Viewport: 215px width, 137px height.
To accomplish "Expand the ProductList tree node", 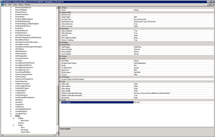I will coord(11,28).
